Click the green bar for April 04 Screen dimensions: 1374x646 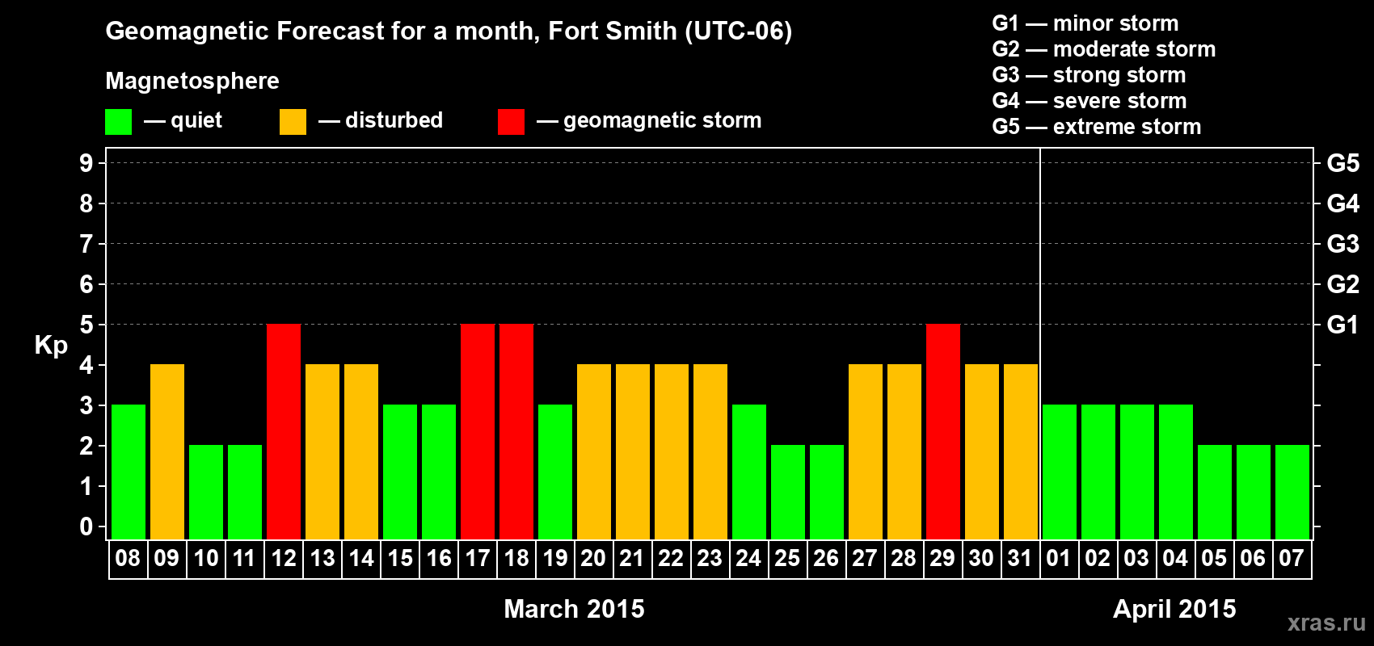click(x=1176, y=472)
